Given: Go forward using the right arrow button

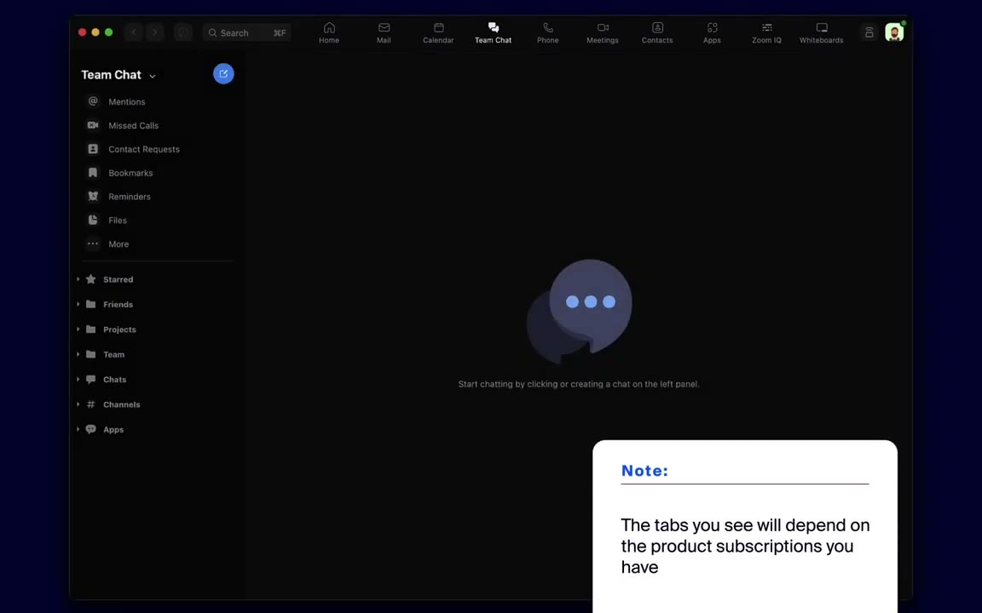Looking at the screenshot, I should pos(154,32).
